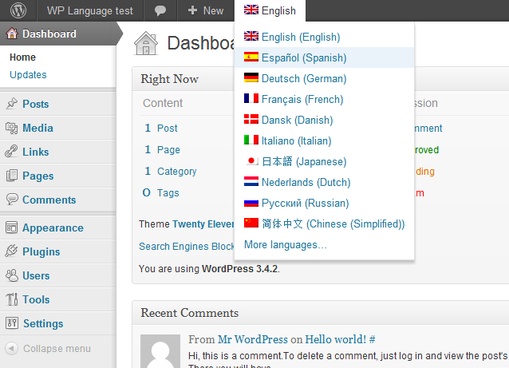
Task: Select Chinese (Simplified) language
Action: 324,224
